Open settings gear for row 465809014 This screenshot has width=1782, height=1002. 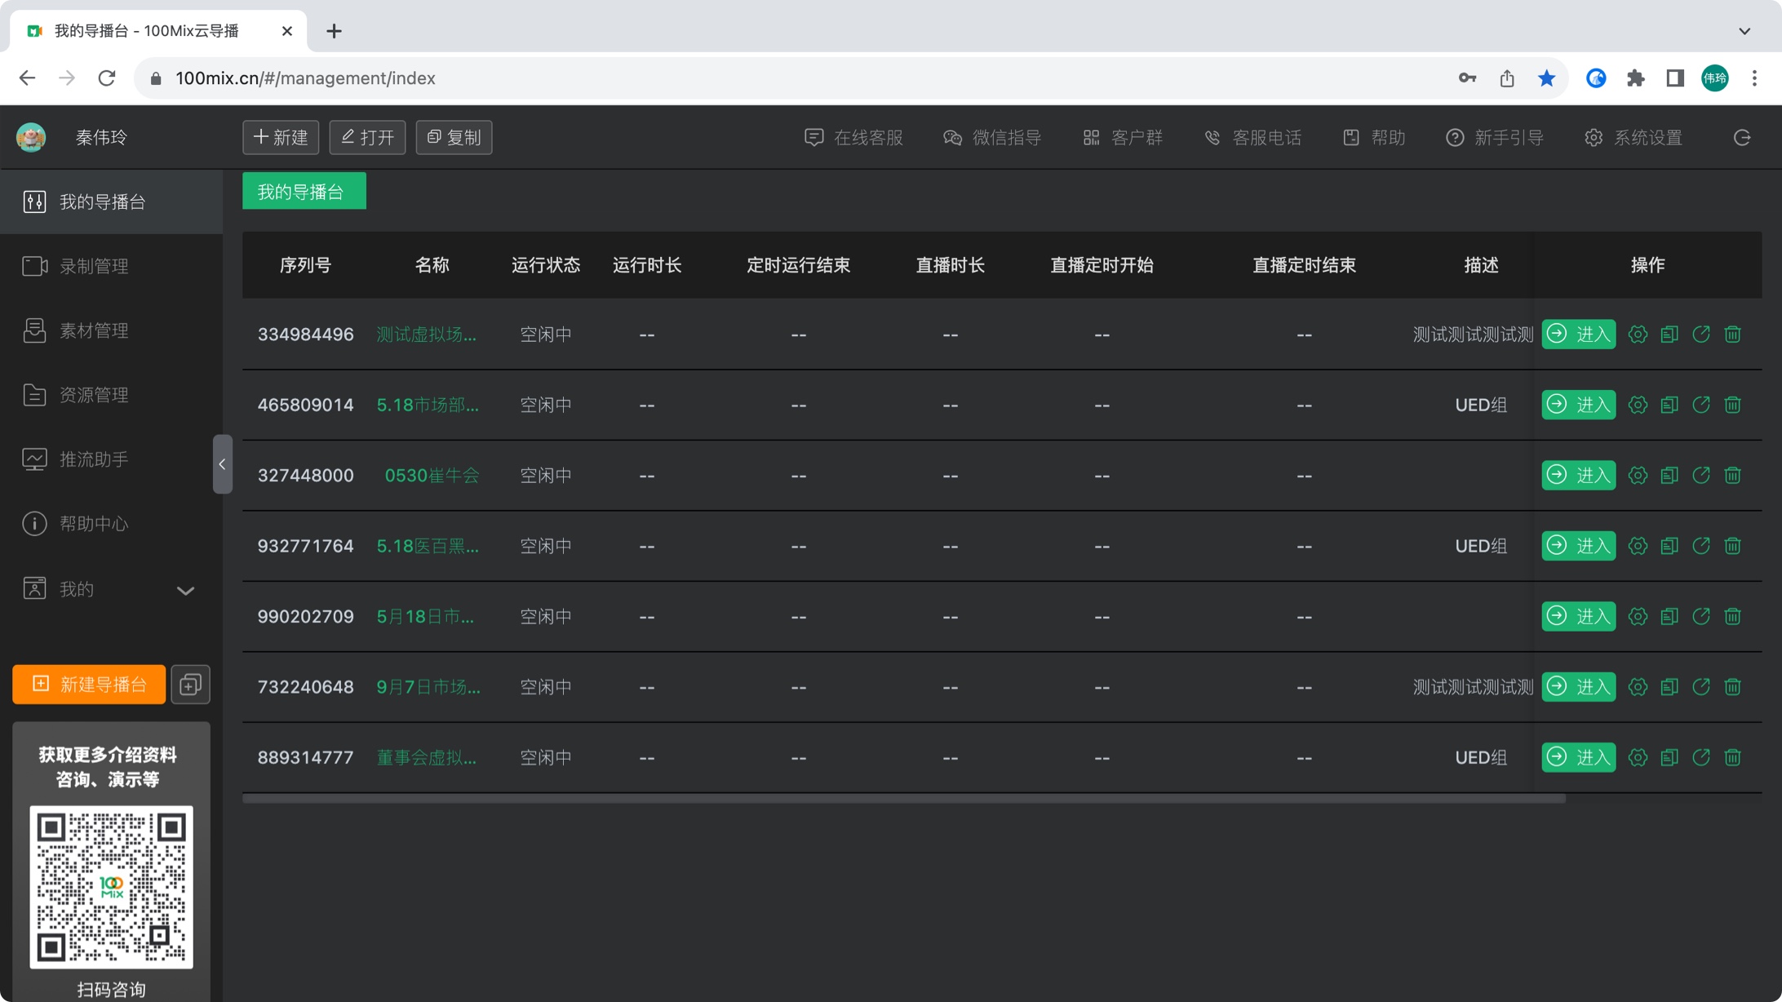1638,405
